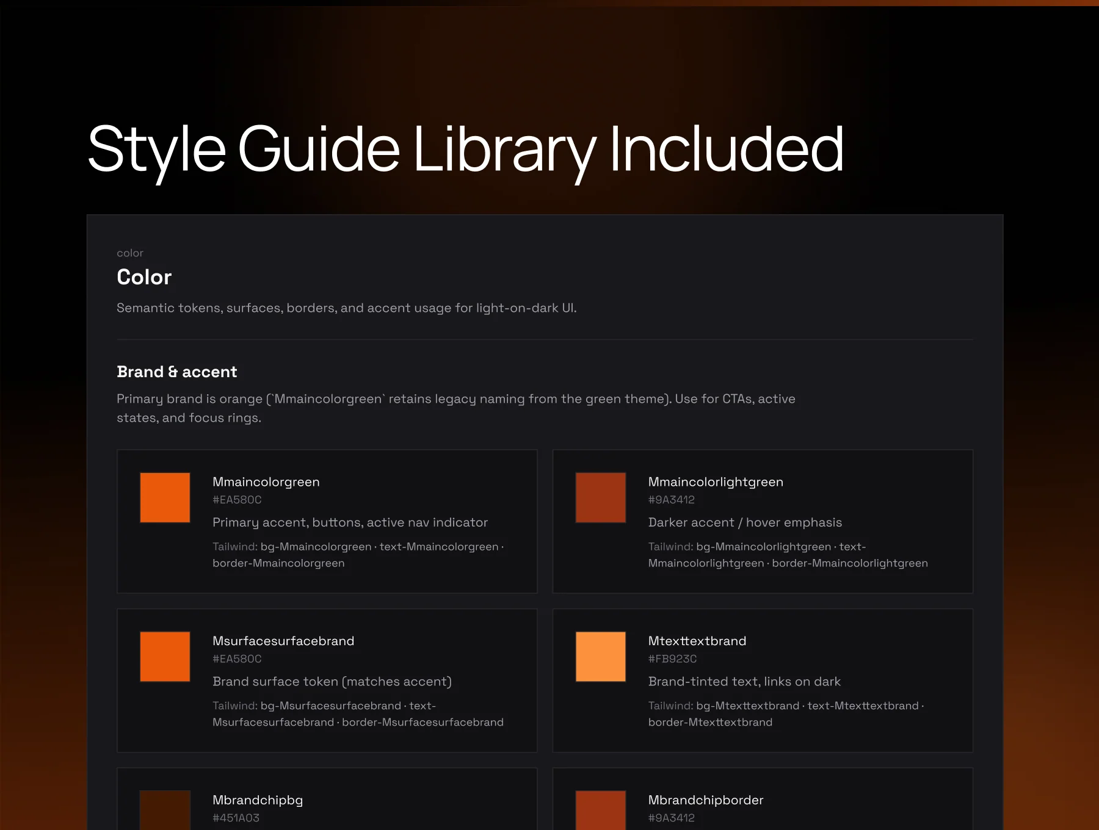Click the Tailwind classes line for Mtexttextbrand
Viewport: 1099px width, 830px height.
pyautogui.click(x=786, y=714)
